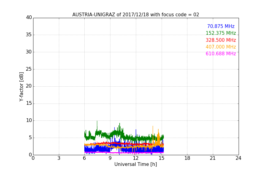Click the Y-factor [dB] axis label
265x177 pixels.
click(21, 87)
